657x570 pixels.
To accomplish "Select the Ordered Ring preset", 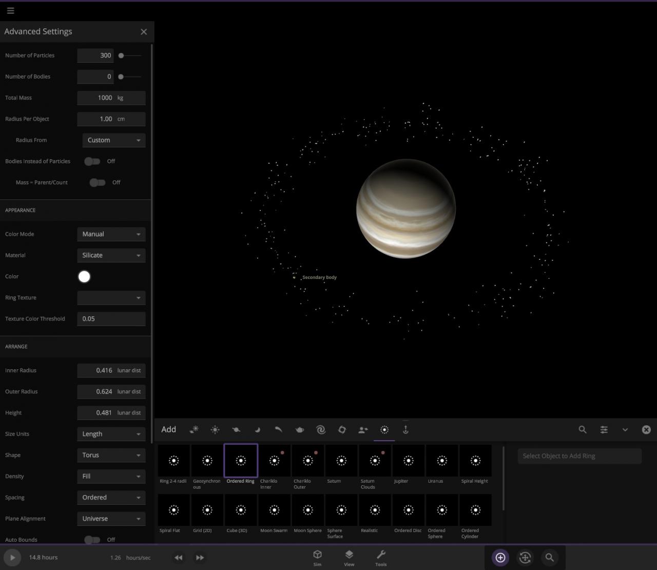I will pos(241,461).
